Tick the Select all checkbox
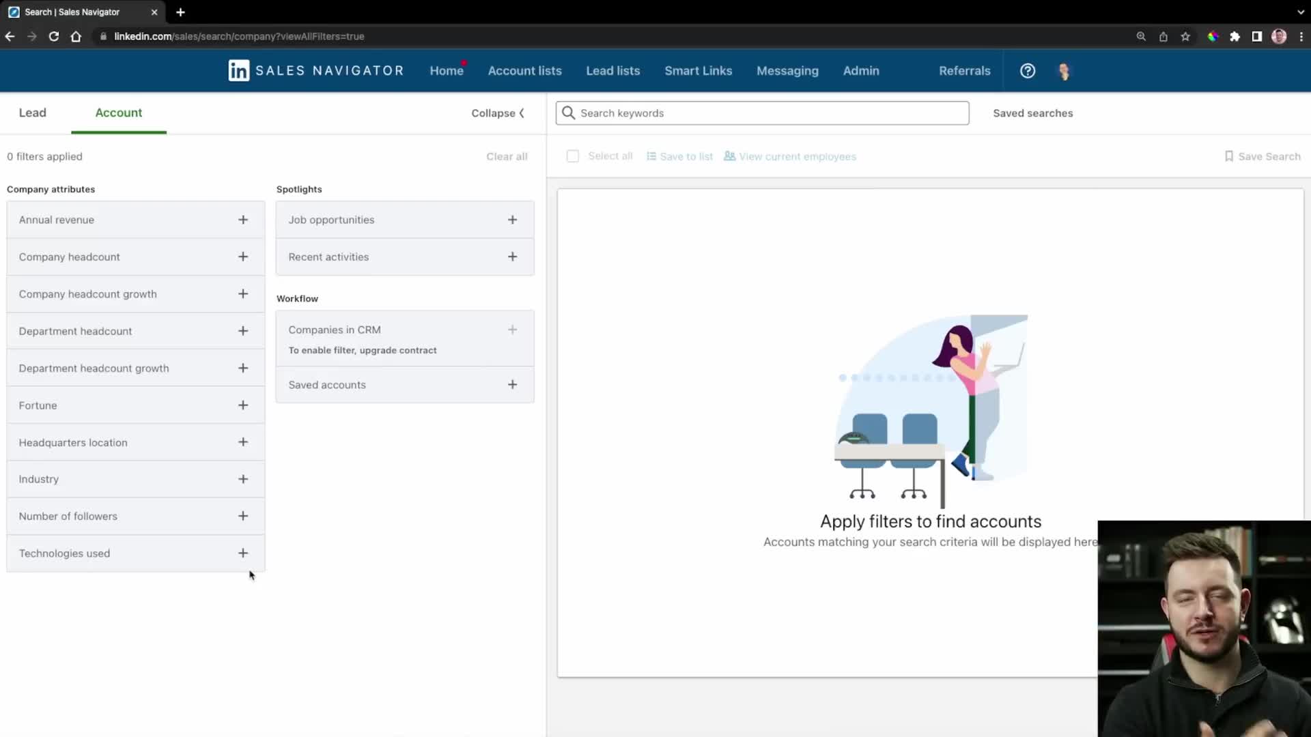Image resolution: width=1311 pixels, height=737 pixels. 572,156
